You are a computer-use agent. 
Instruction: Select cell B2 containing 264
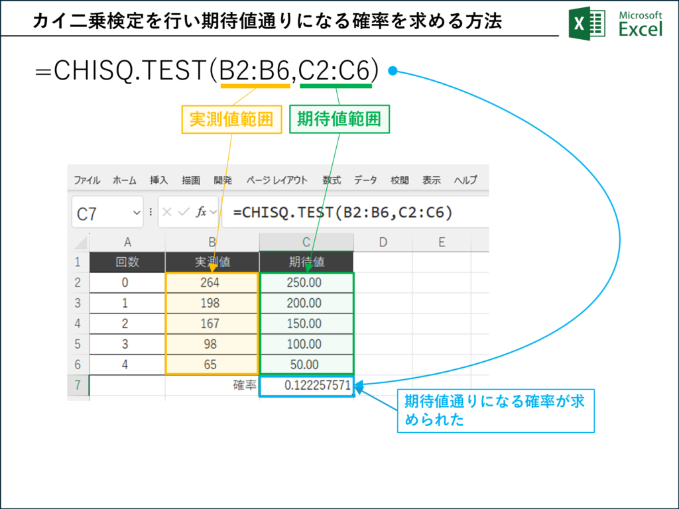pos(212,282)
